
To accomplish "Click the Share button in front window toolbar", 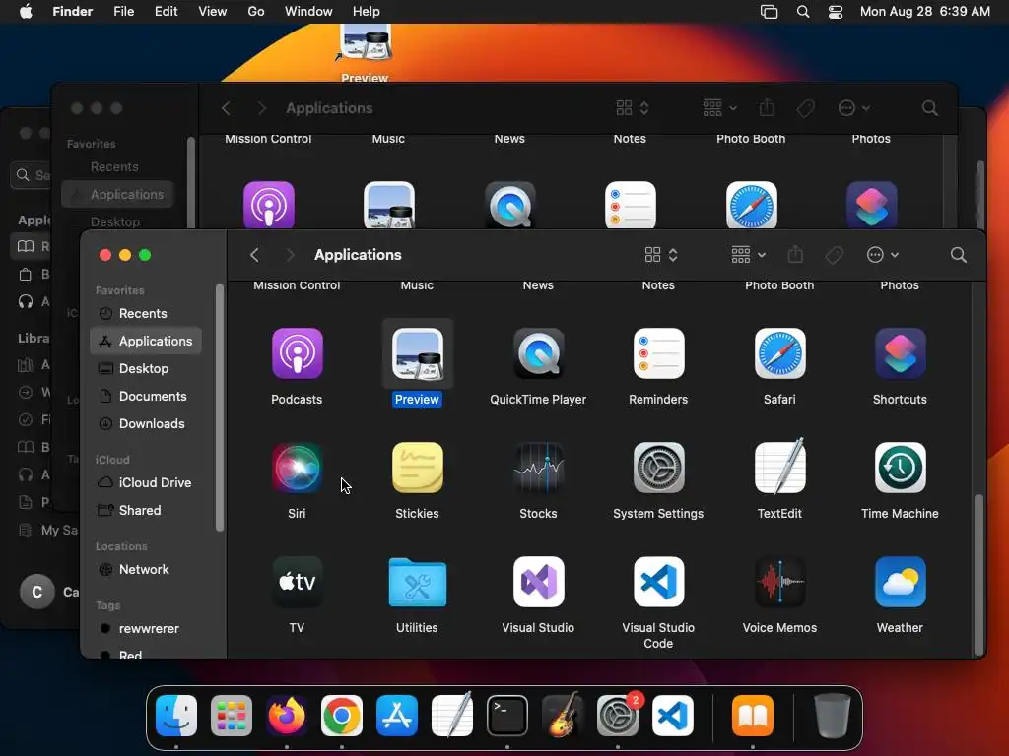I will click(x=795, y=255).
